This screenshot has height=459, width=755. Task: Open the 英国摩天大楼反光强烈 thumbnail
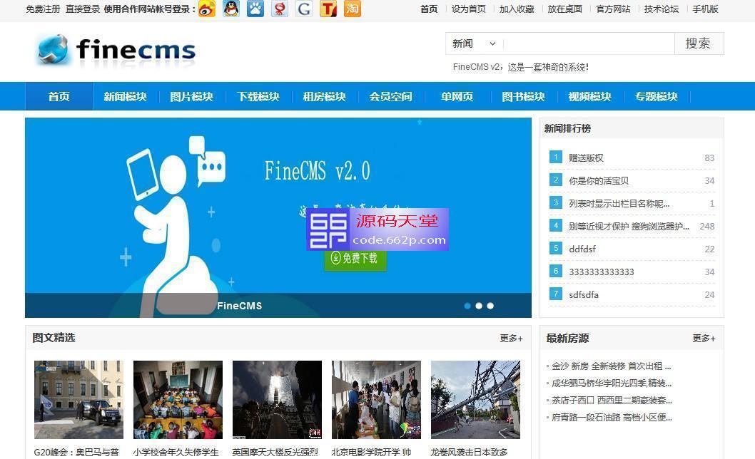278,400
